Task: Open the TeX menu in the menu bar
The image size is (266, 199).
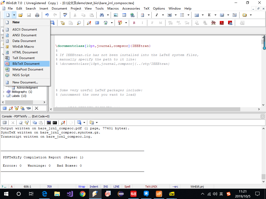Action: [147, 9]
